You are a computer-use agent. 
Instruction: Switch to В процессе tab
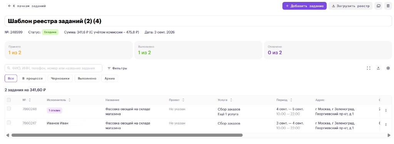coord(32,78)
